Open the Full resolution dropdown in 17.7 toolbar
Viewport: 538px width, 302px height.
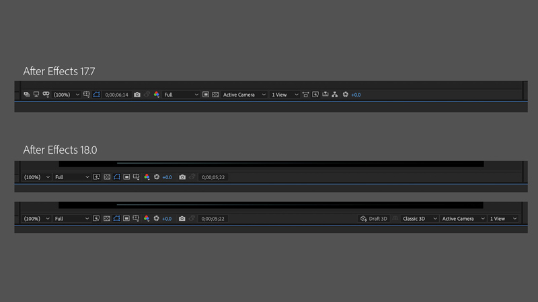[182, 95]
